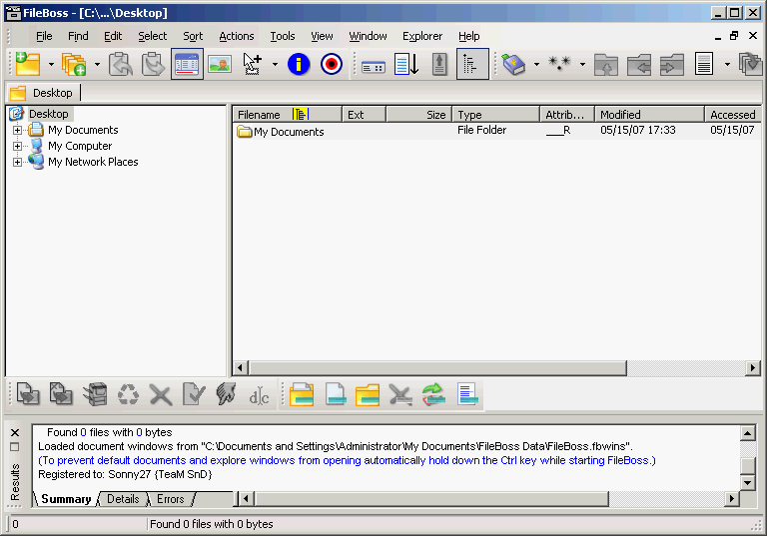The image size is (767, 536).
Task: Select My Documents row in file list
Action: point(496,131)
